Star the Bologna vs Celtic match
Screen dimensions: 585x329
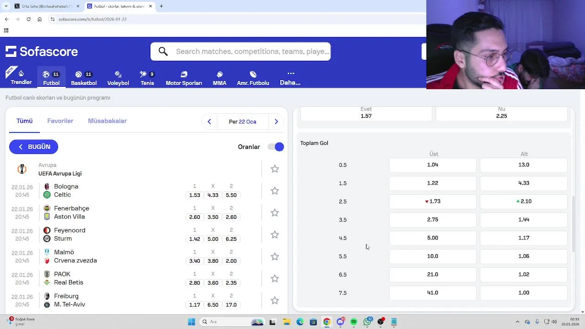tap(275, 191)
